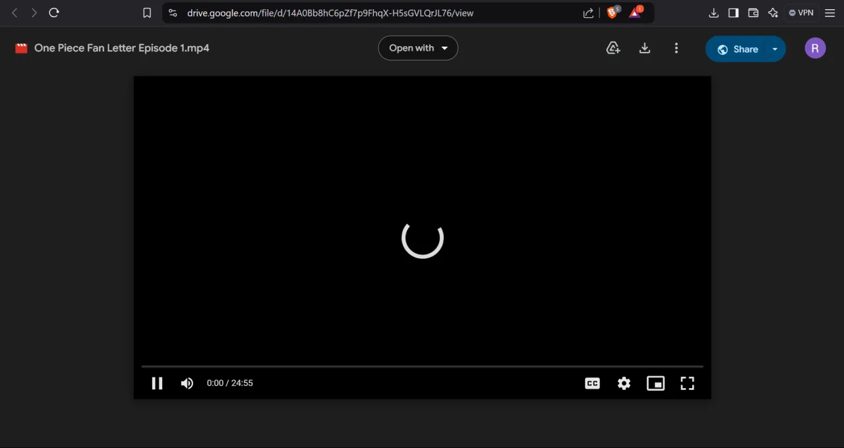844x448 pixels.
Task: Click the video progress bar
Action: [422, 366]
